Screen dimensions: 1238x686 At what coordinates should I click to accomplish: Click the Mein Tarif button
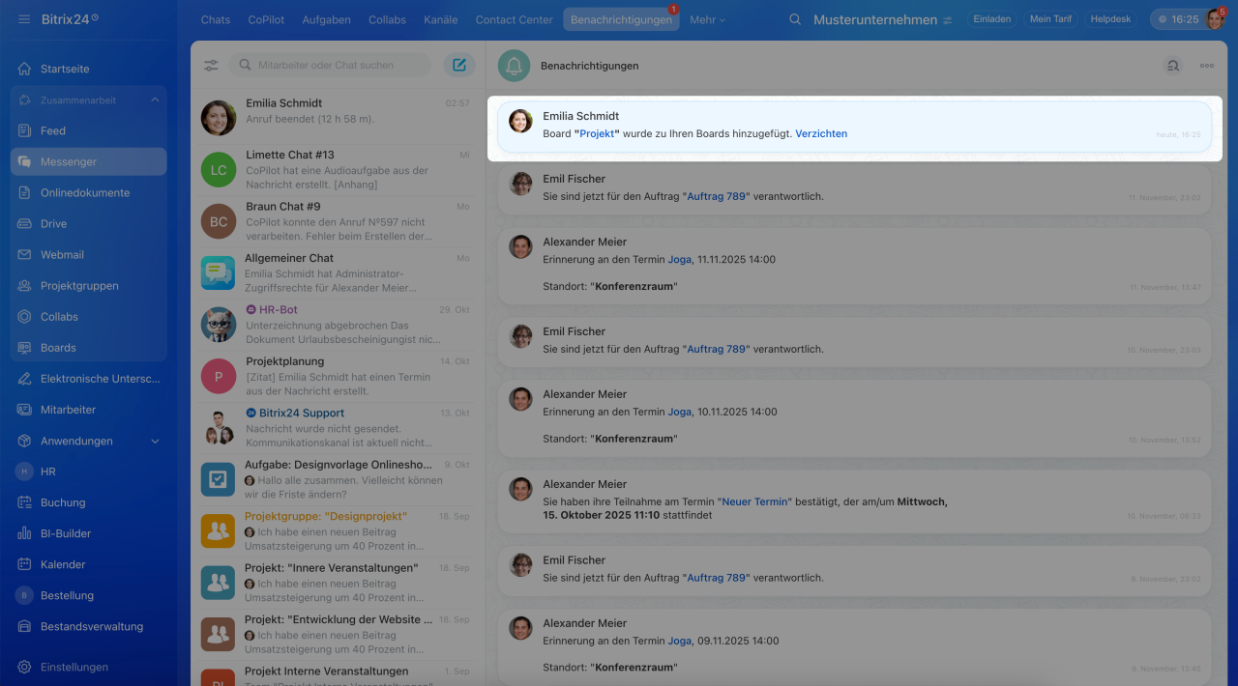(1051, 19)
